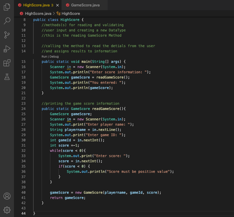Open the Manage gear icon
This screenshot has height=217, width=234.
[7, 210]
